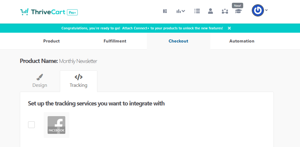Switch to the Product tab
The width and height of the screenshot is (300, 147).
(x=51, y=41)
